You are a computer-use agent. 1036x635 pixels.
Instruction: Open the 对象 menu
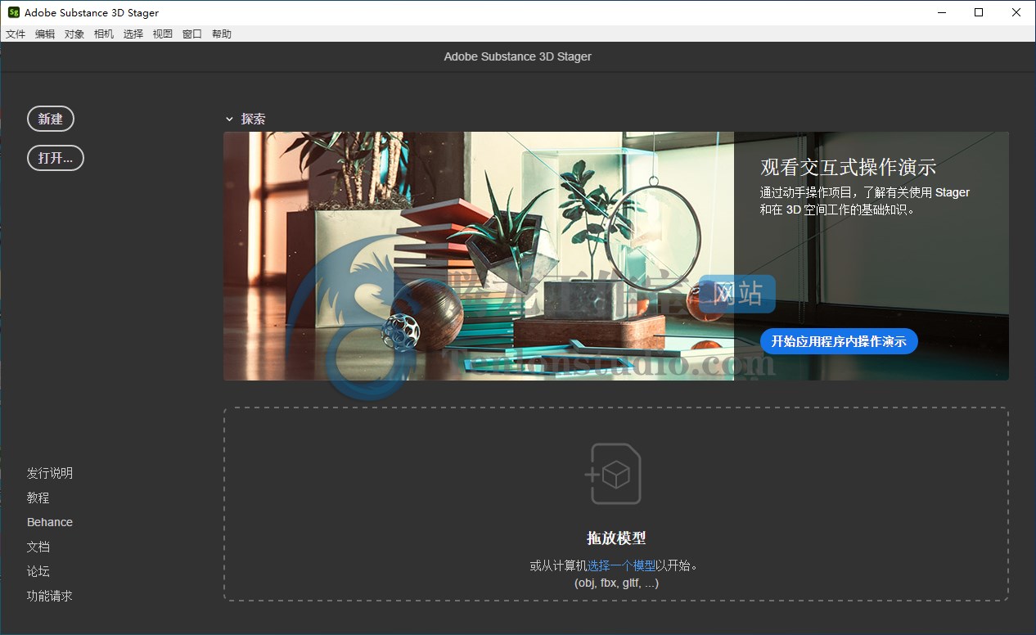click(74, 34)
